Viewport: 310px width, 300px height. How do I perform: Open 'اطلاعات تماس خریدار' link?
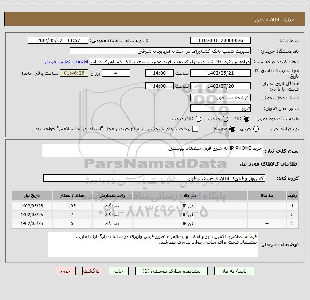point(66,62)
